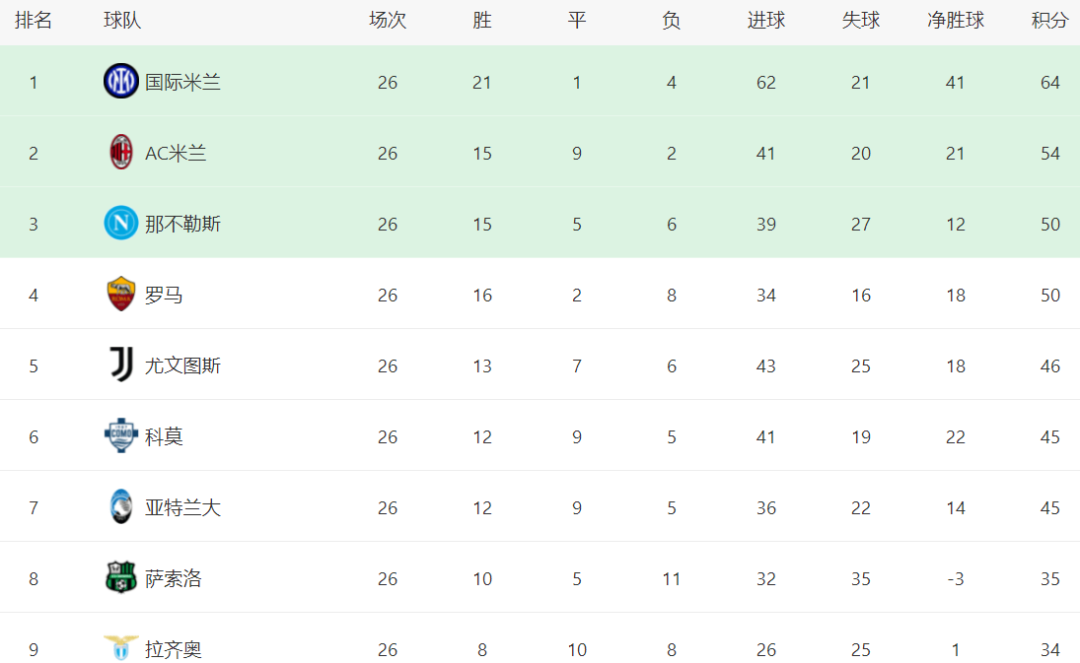Click the 积分 column header
This screenshot has width=1080, height=663.
pos(1049,21)
